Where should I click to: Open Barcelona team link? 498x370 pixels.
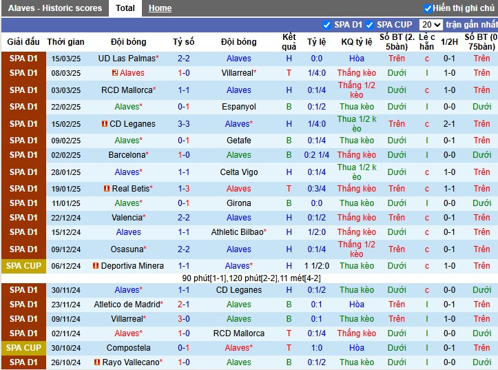[128, 155]
